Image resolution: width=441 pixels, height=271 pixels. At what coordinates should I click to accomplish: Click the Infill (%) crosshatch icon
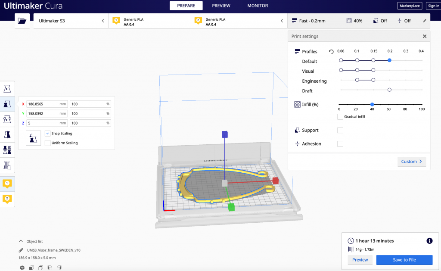pyautogui.click(x=297, y=104)
